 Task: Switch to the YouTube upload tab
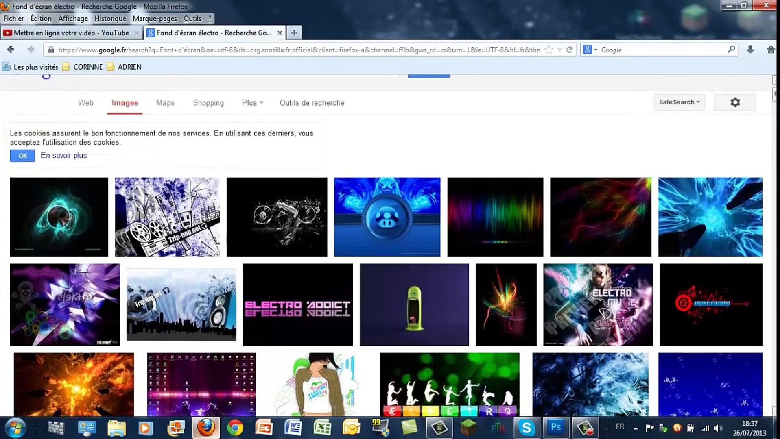71,33
